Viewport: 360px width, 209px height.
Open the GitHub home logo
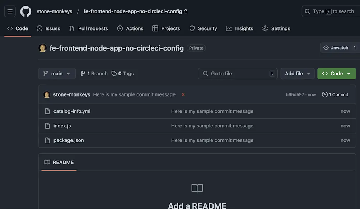click(x=25, y=11)
